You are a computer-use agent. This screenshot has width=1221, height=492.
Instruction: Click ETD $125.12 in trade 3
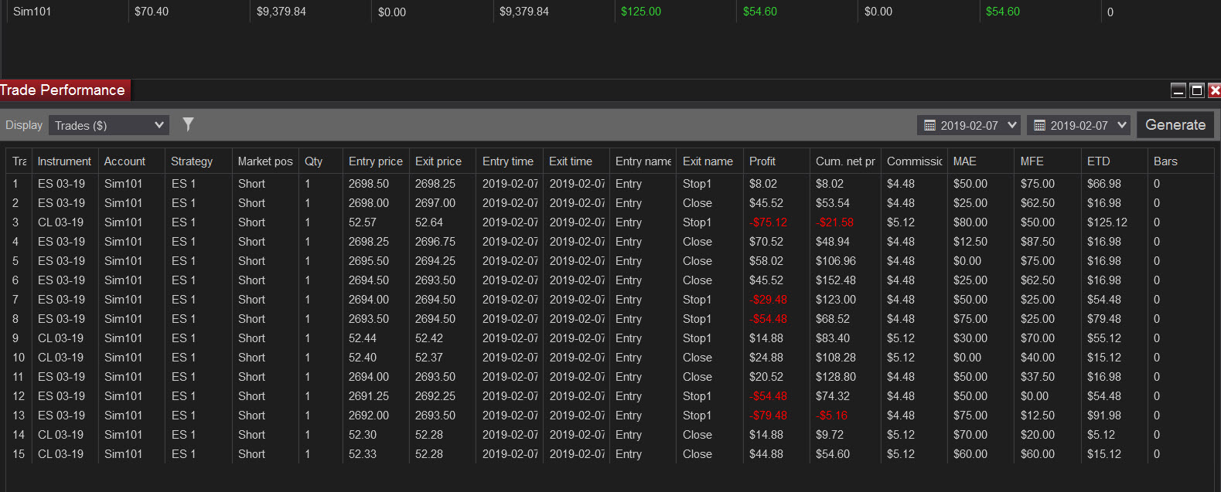click(x=1107, y=222)
